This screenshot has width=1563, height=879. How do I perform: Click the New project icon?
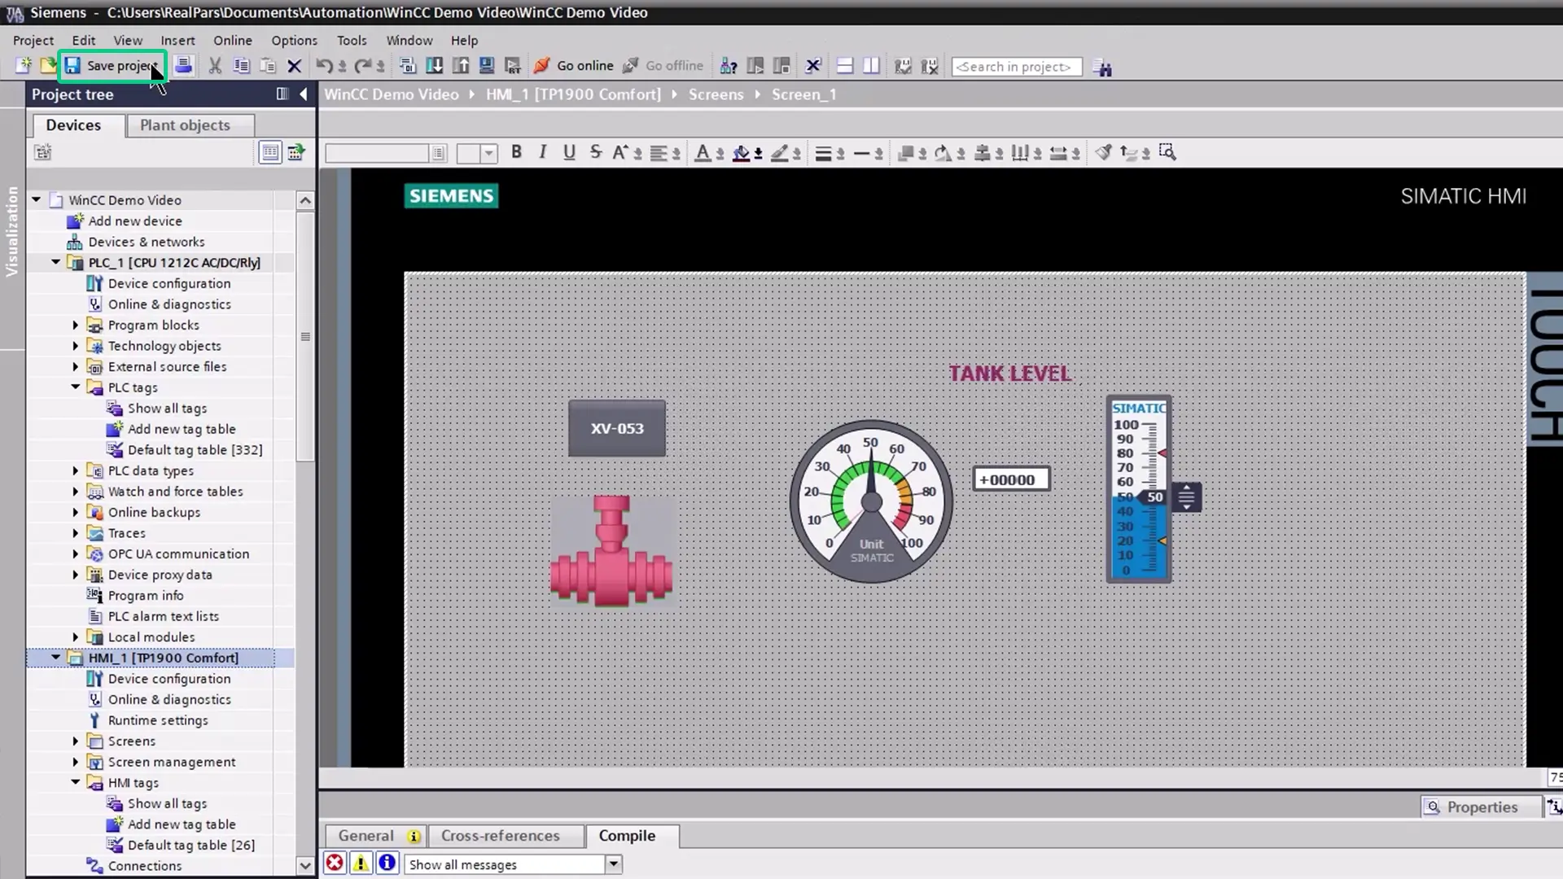point(24,66)
